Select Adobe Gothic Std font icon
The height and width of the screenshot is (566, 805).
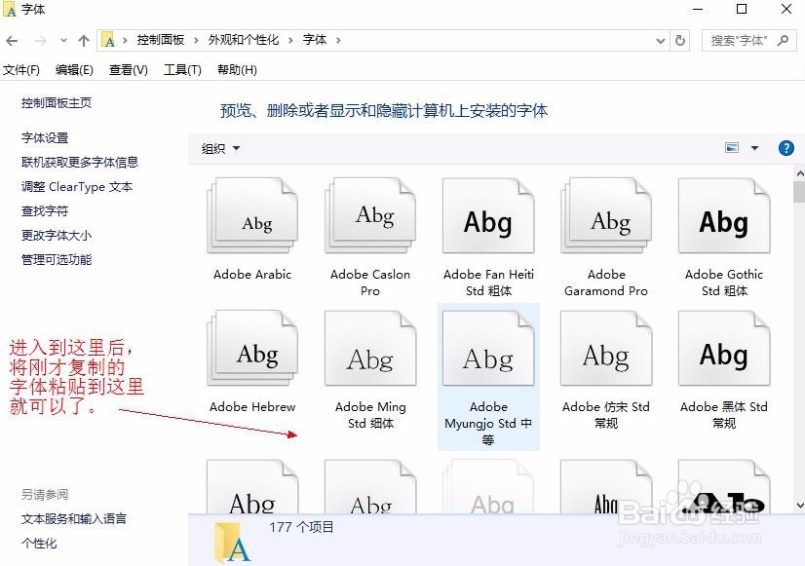tap(724, 215)
